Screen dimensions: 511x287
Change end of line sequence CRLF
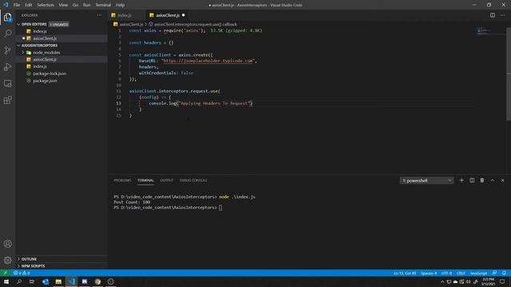click(x=461, y=273)
